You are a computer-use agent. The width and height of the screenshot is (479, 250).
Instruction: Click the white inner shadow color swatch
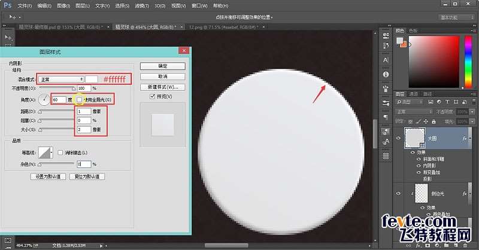tap(92, 79)
